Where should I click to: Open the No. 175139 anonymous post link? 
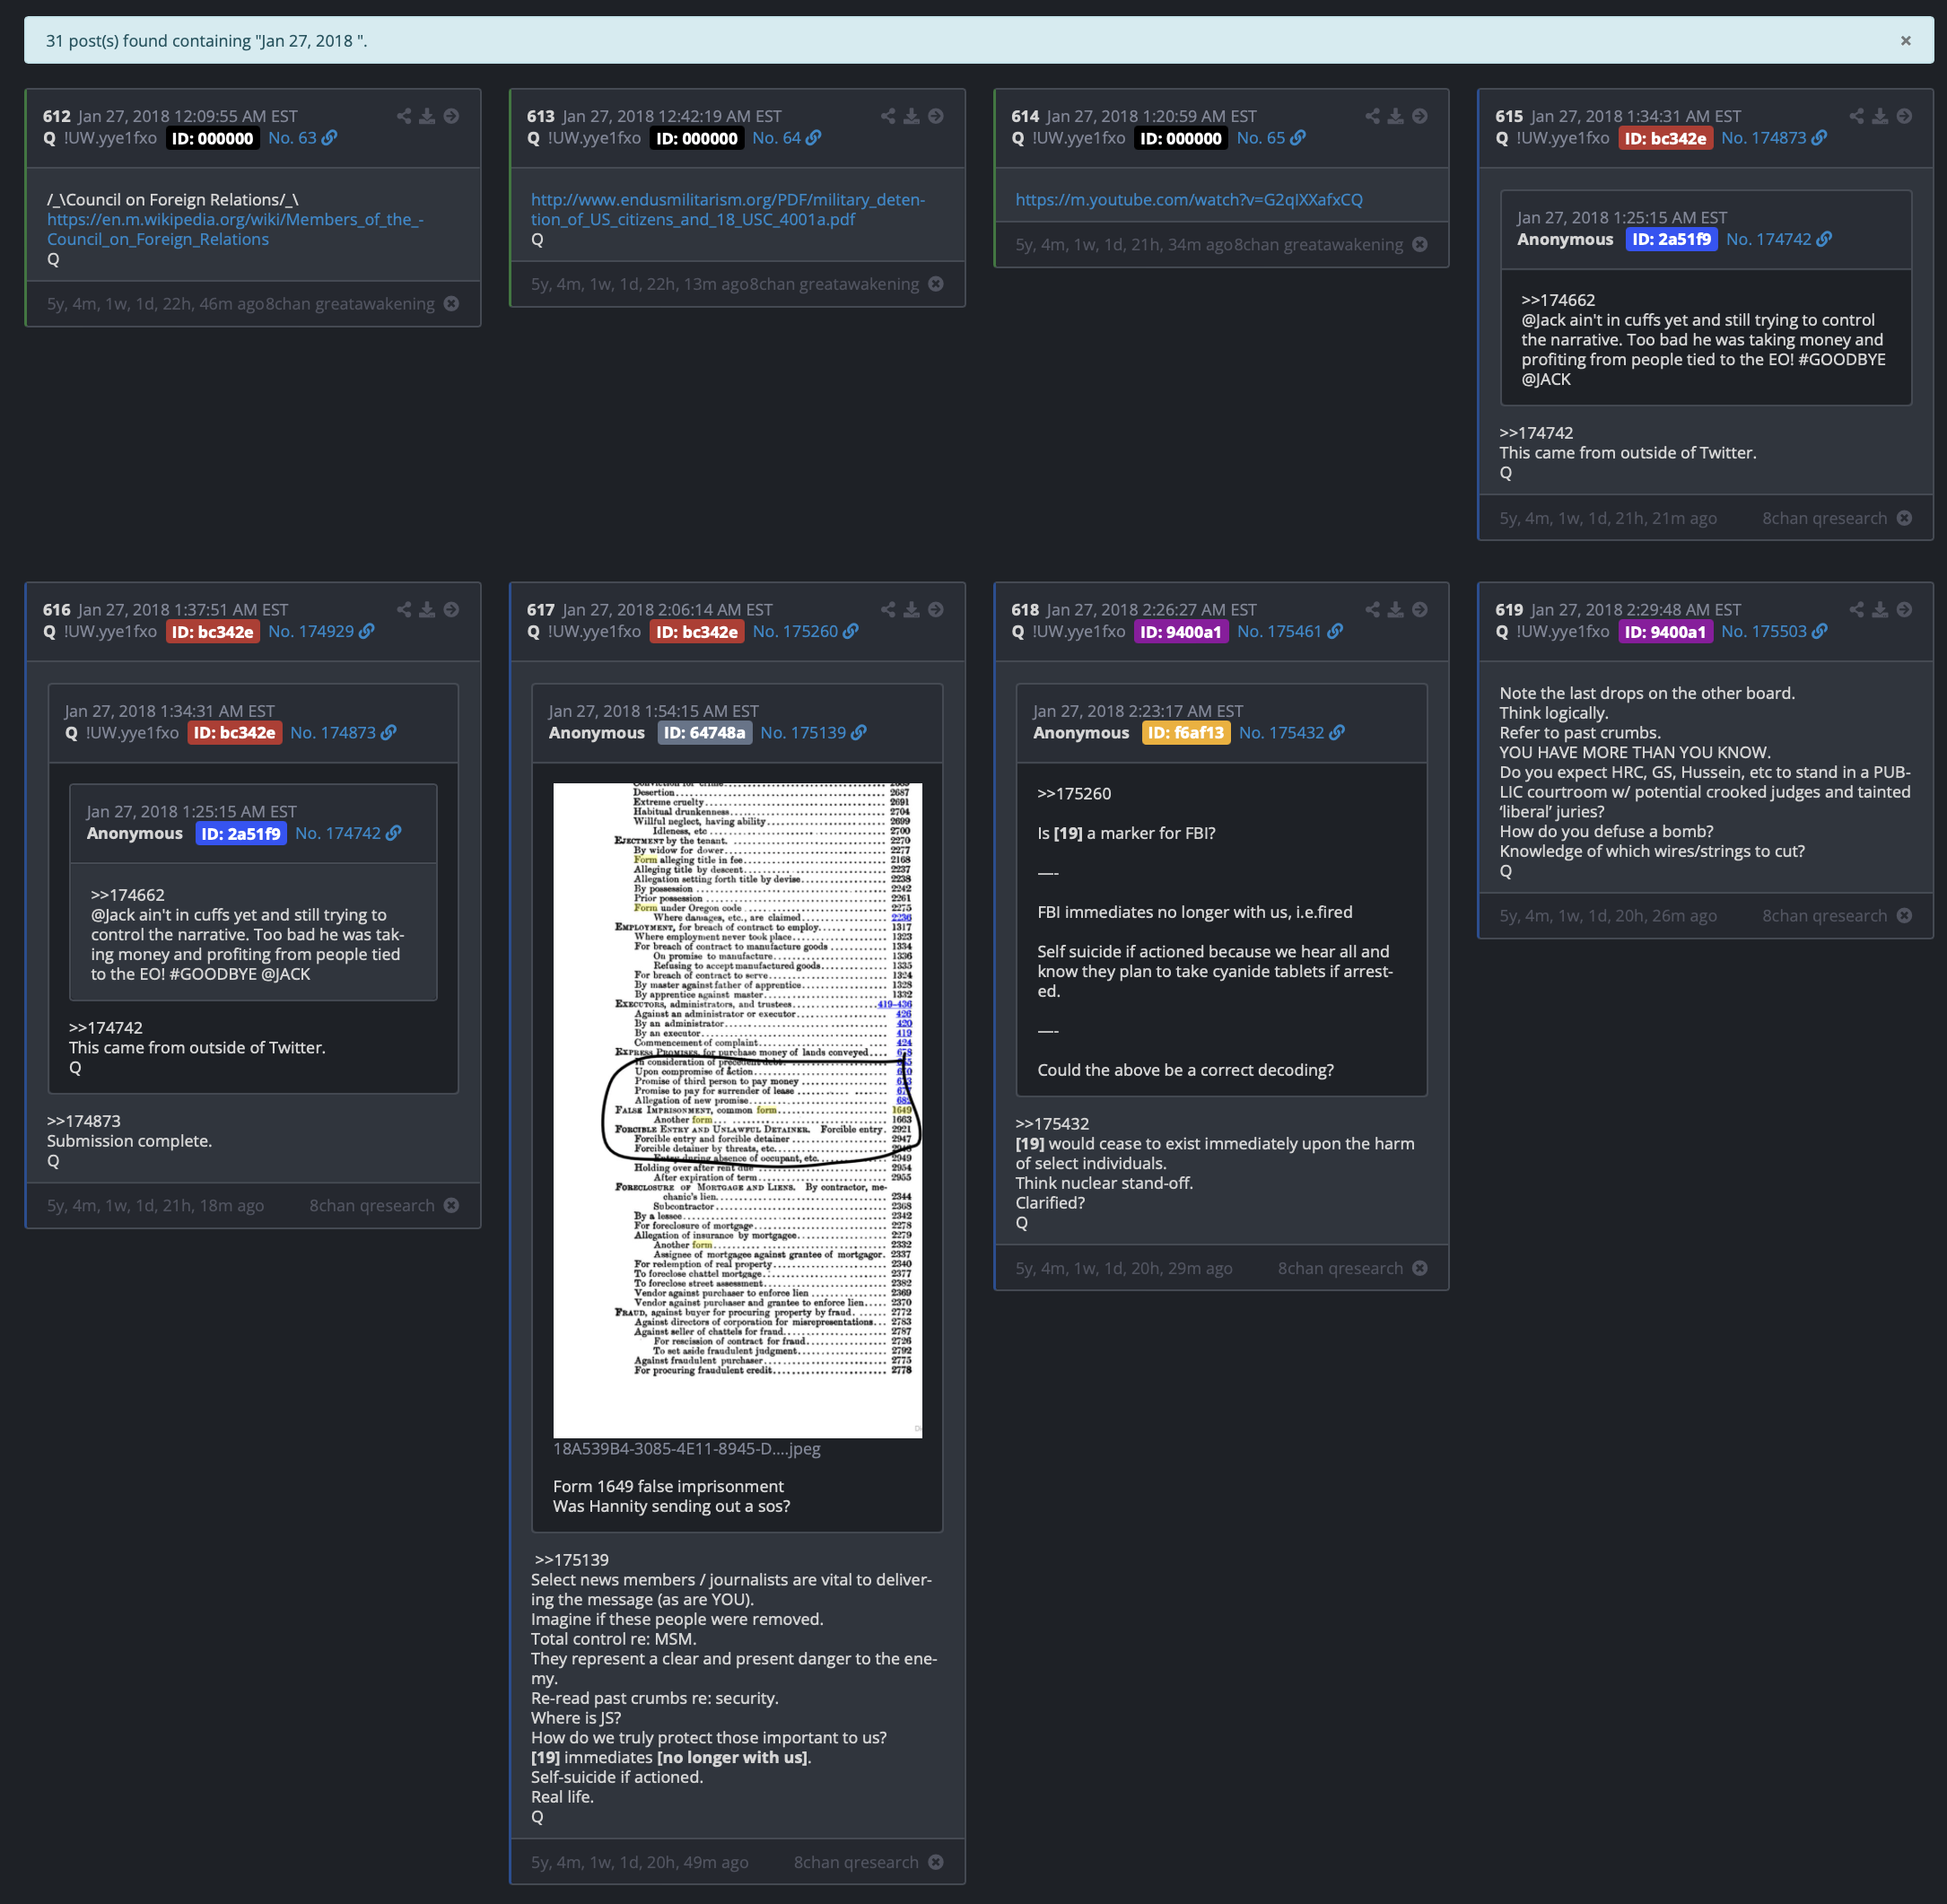(813, 732)
